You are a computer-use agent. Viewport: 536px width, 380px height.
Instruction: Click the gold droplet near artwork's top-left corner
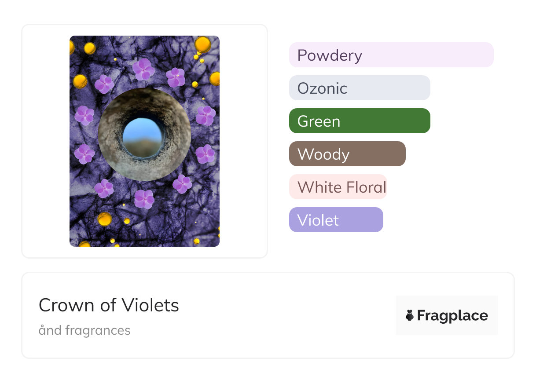(x=89, y=48)
